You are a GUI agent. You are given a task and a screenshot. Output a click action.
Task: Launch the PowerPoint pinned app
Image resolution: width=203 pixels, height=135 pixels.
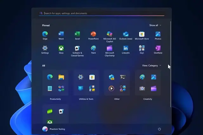tap(93, 35)
